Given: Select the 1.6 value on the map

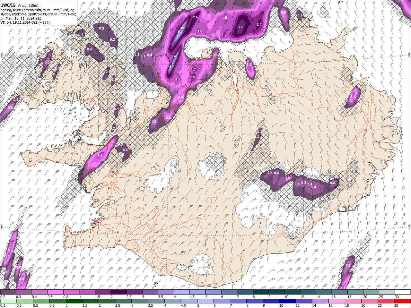Looking at the screenshot, I should click(200, 31).
